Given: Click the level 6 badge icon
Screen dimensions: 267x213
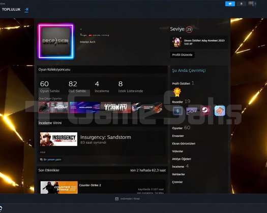Looking at the screenshot, I should [177, 111].
